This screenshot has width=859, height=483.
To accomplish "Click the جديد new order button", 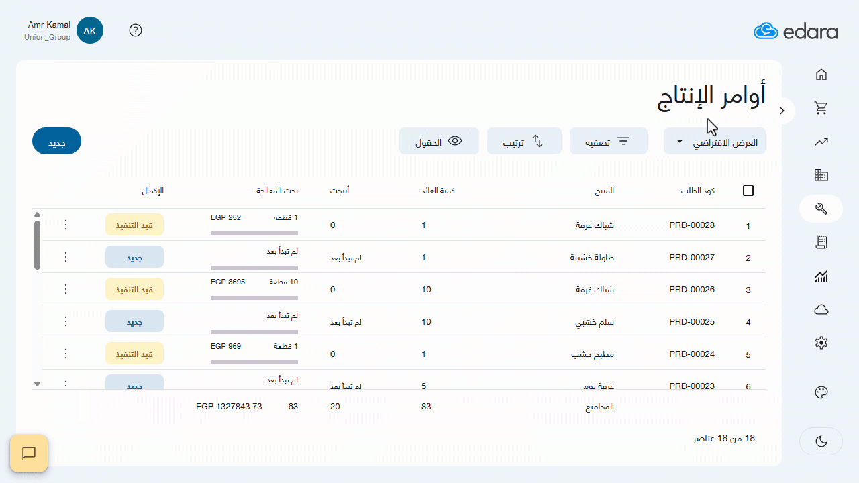I will pos(56,141).
